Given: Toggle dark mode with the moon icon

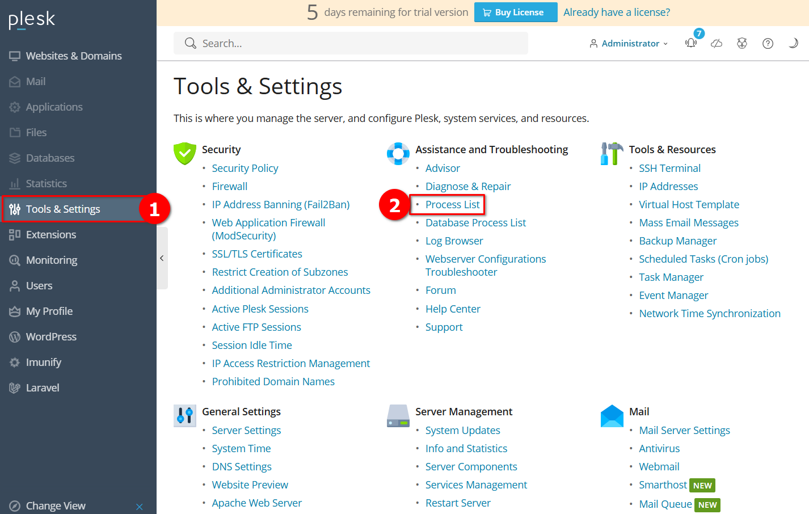Looking at the screenshot, I should 793,43.
